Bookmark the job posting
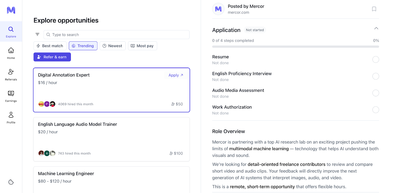402x193 pixels. pos(374,9)
